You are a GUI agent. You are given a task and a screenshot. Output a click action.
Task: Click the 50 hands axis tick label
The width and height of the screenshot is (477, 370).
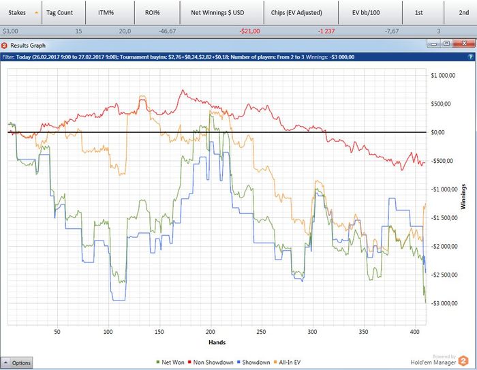click(57, 332)
